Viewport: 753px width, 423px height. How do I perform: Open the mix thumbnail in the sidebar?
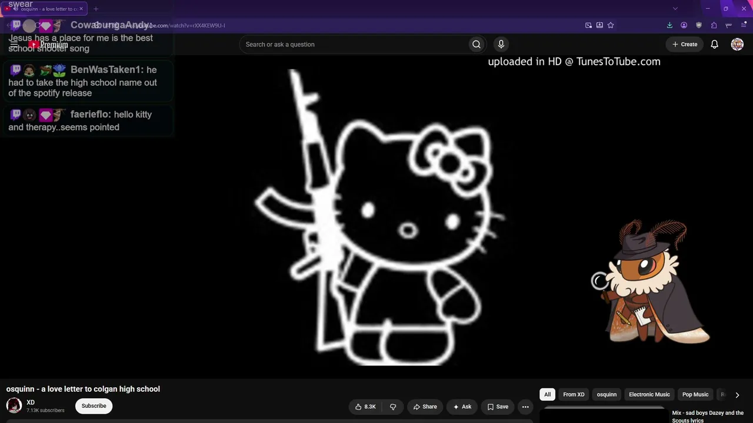click(604, 415)
